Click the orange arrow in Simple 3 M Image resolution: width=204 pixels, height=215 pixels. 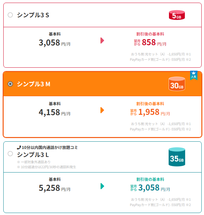pos(102,110)
